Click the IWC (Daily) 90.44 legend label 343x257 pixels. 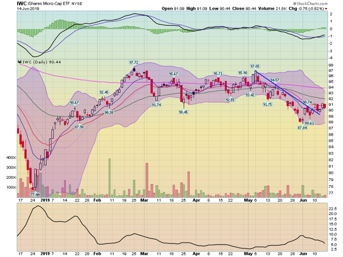point(39,62)
